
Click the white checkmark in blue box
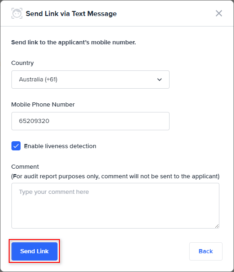[x=16, y=146]
